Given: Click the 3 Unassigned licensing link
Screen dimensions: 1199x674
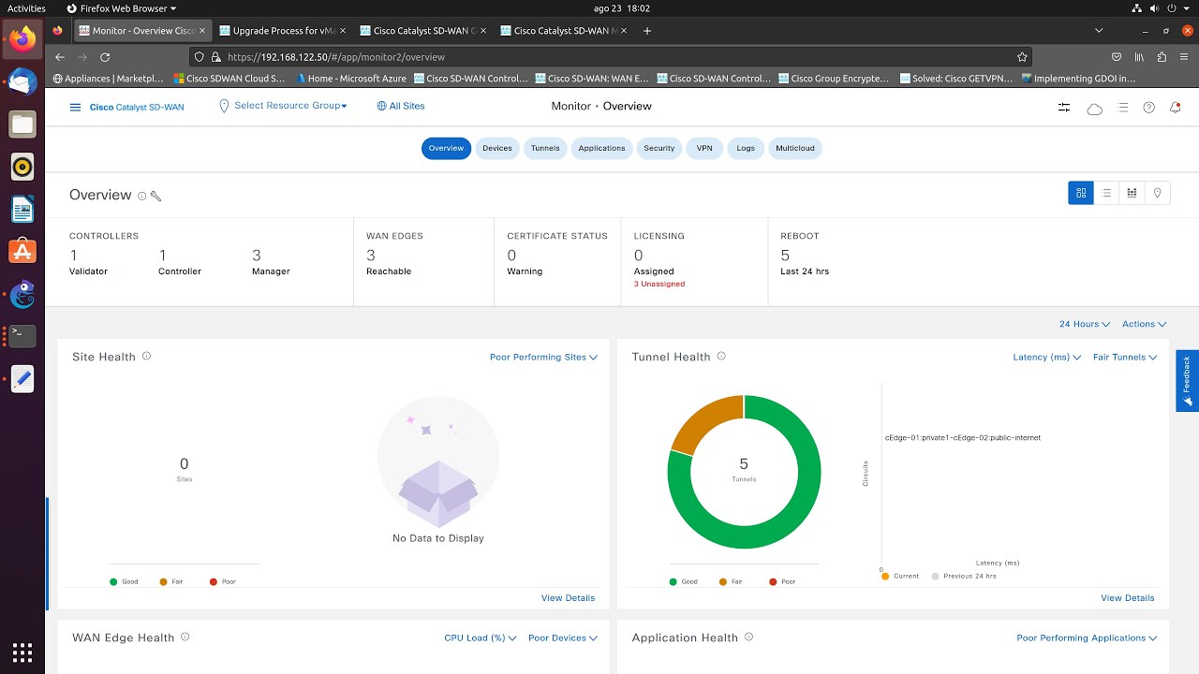Looking at the screenshot, I should pyautogui.click(x=659, y=284).
